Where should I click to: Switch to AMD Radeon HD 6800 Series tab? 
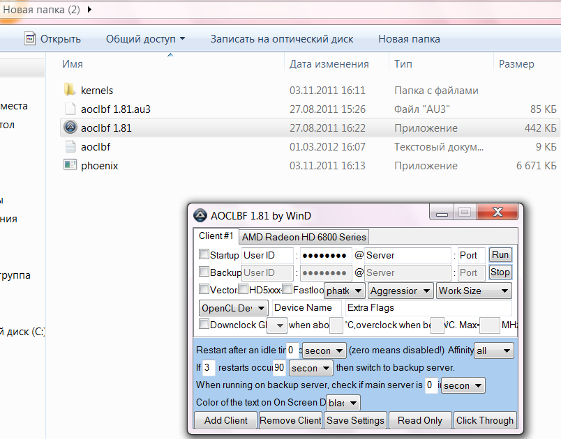pos(304,237)
